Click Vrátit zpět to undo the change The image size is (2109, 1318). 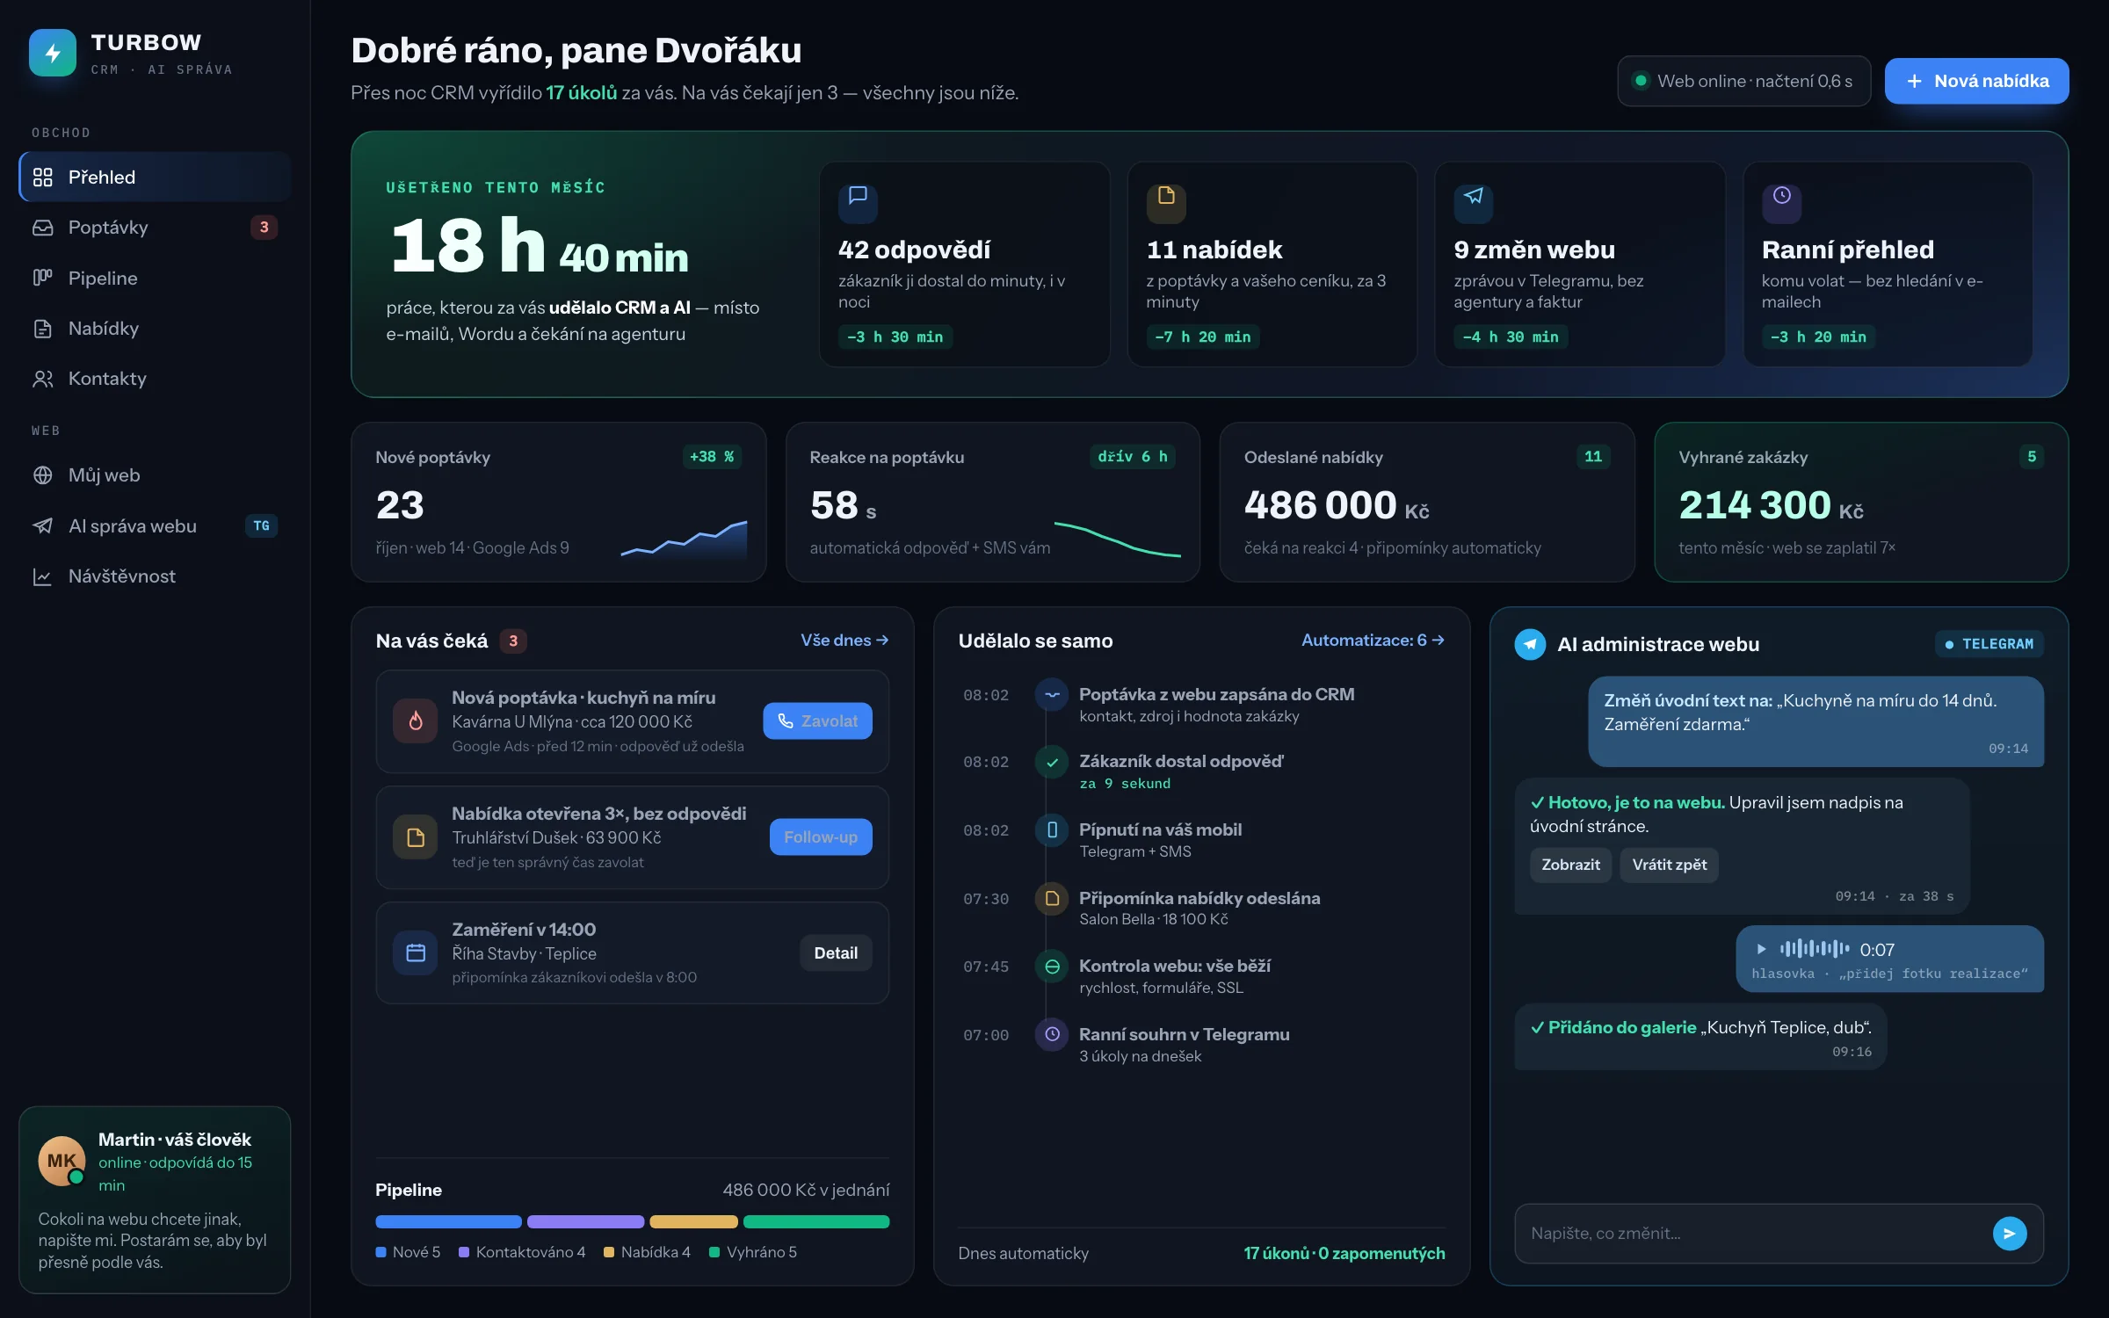point(1669,865)
